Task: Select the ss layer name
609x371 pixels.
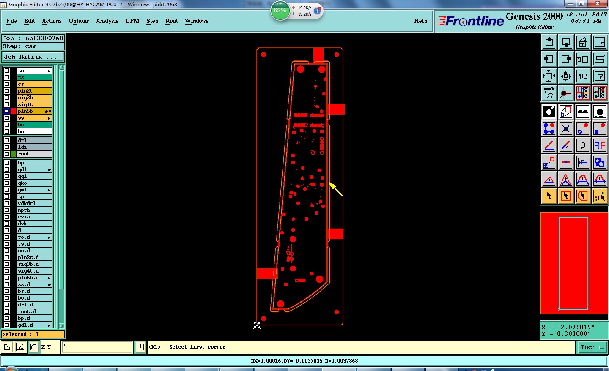Action: (34, 118)
